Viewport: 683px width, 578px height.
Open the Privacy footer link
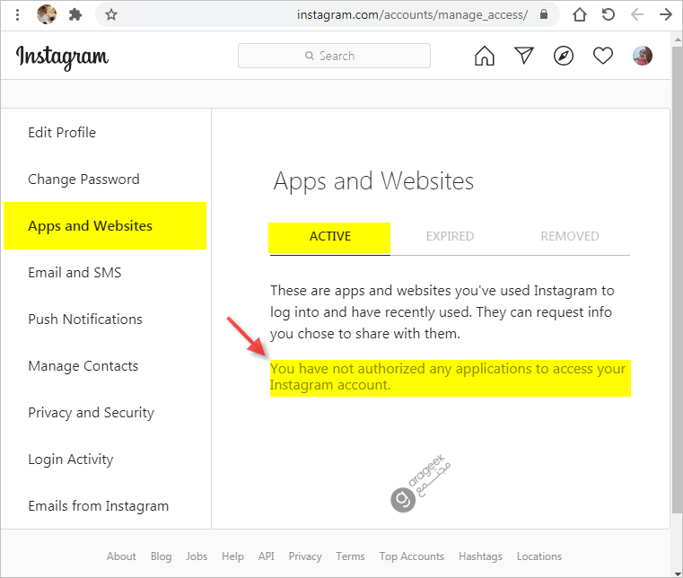coord(305,556)
